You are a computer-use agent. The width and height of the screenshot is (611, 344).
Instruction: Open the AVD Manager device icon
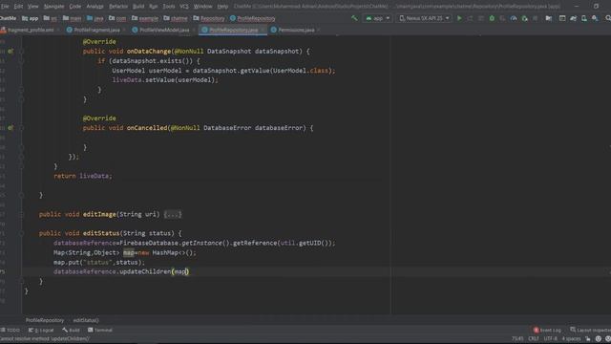pyautogui.click(x=584, y=18)
